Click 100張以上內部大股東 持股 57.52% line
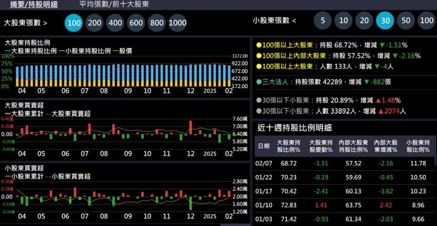This screenshot has width=437, height=226. pos(338,56)
